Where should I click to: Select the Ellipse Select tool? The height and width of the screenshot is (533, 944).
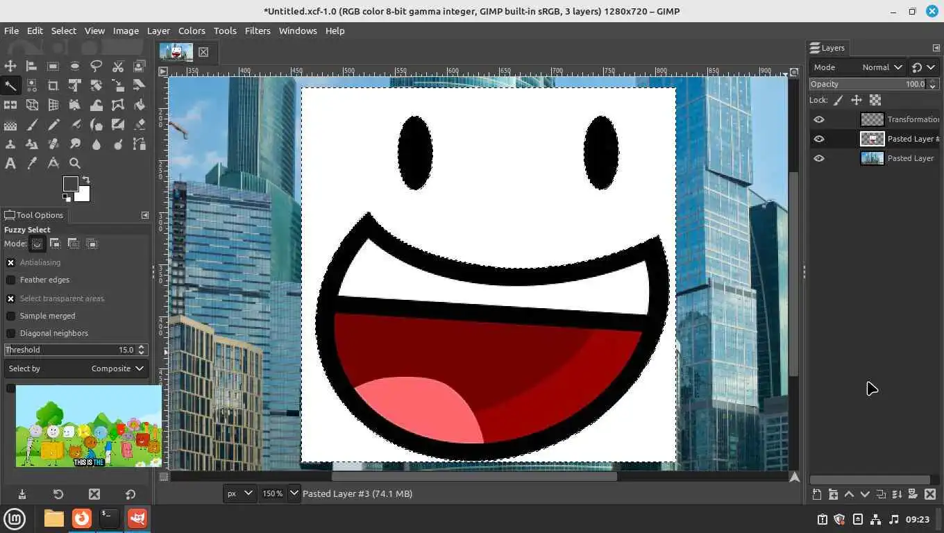(x=75, y=66)
